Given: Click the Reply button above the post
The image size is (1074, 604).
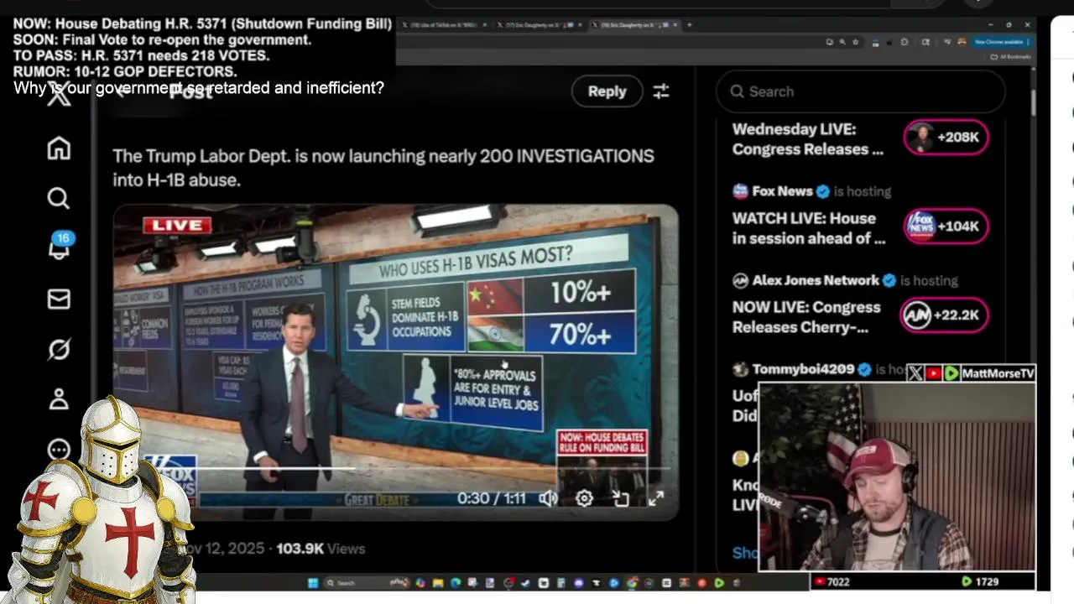Looking at the screenshot, I should (607, 91).
